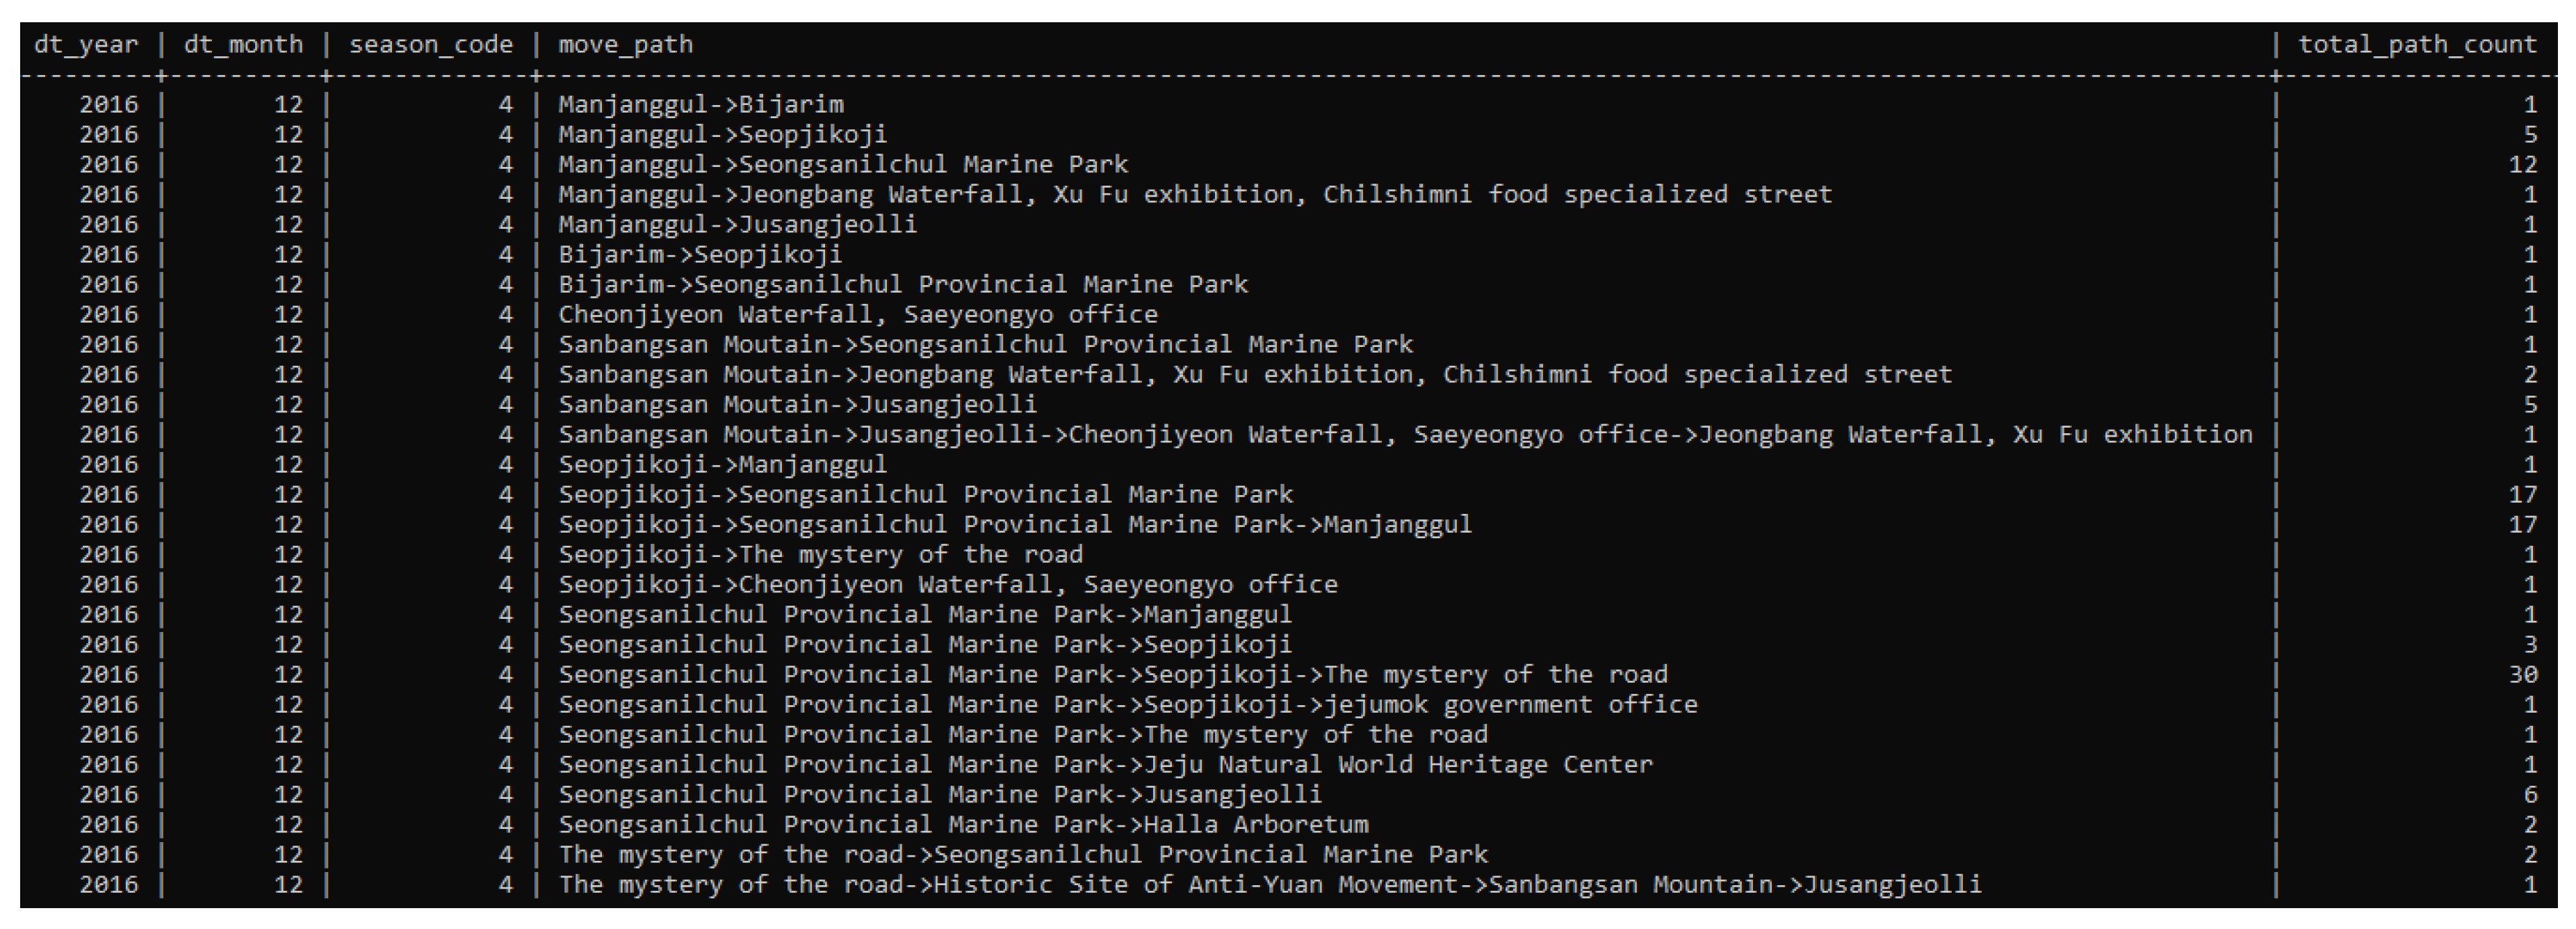Click the path count value 6
The width and height of the screenshot is (2576, 929).
coord(2530,795)
